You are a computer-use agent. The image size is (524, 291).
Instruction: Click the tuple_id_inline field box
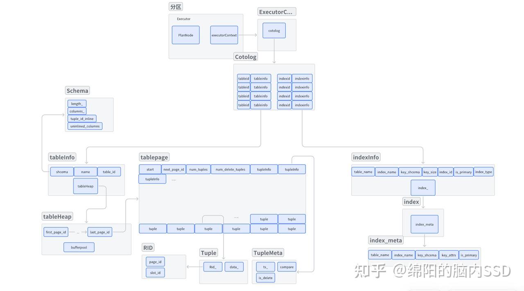[x=82, y=119]
